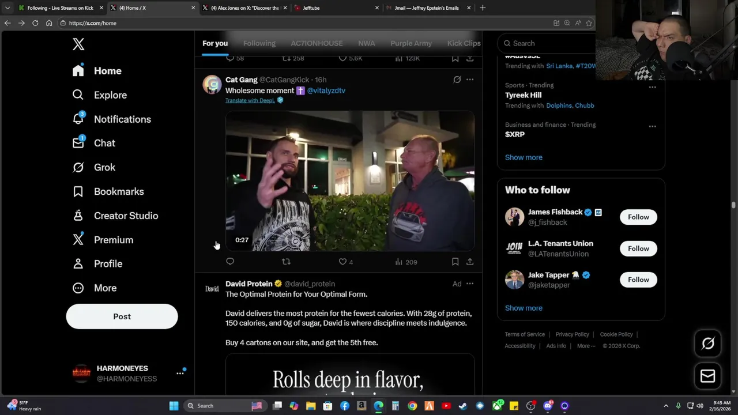Image resolution: width=738 pixels, height=415 pixels.
Task: Open Notifications bell icon
Action: click(x=78, y=119)
